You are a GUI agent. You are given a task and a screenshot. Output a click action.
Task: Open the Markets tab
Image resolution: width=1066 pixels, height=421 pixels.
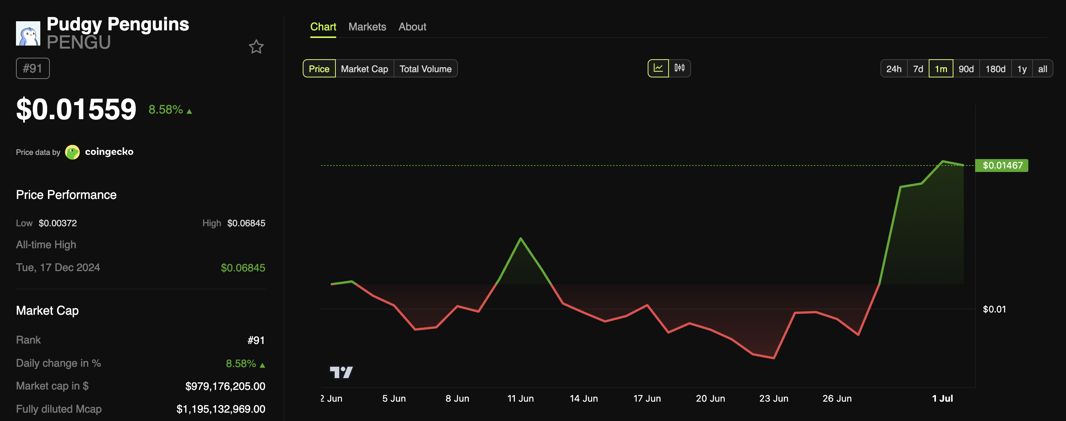pos(367,27)
